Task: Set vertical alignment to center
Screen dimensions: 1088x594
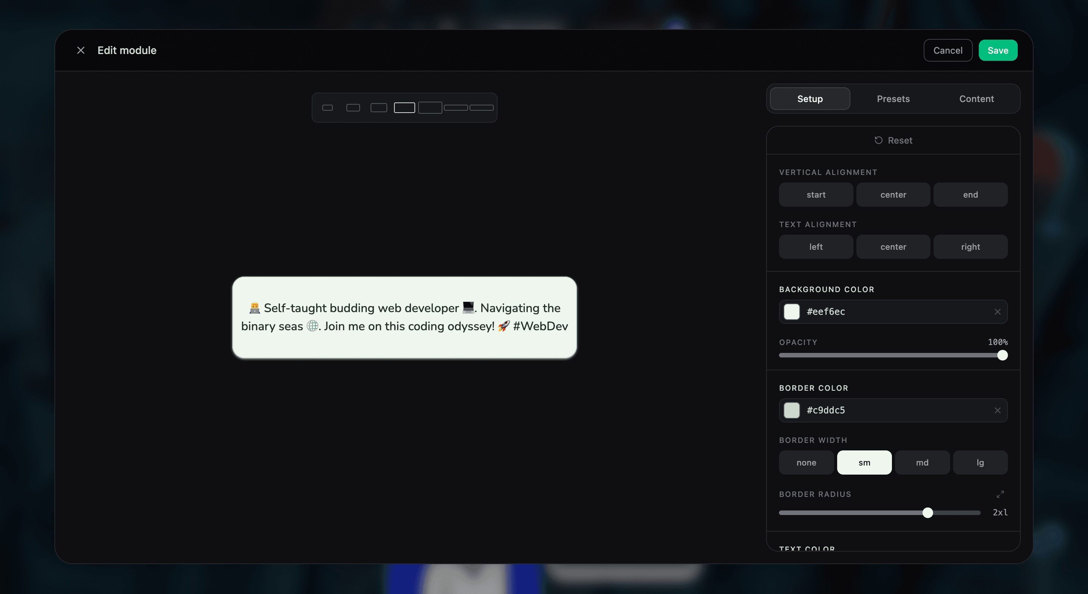Action: tap(893, 195)
